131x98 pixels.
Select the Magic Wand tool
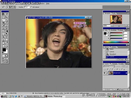[x=7, y=20]
